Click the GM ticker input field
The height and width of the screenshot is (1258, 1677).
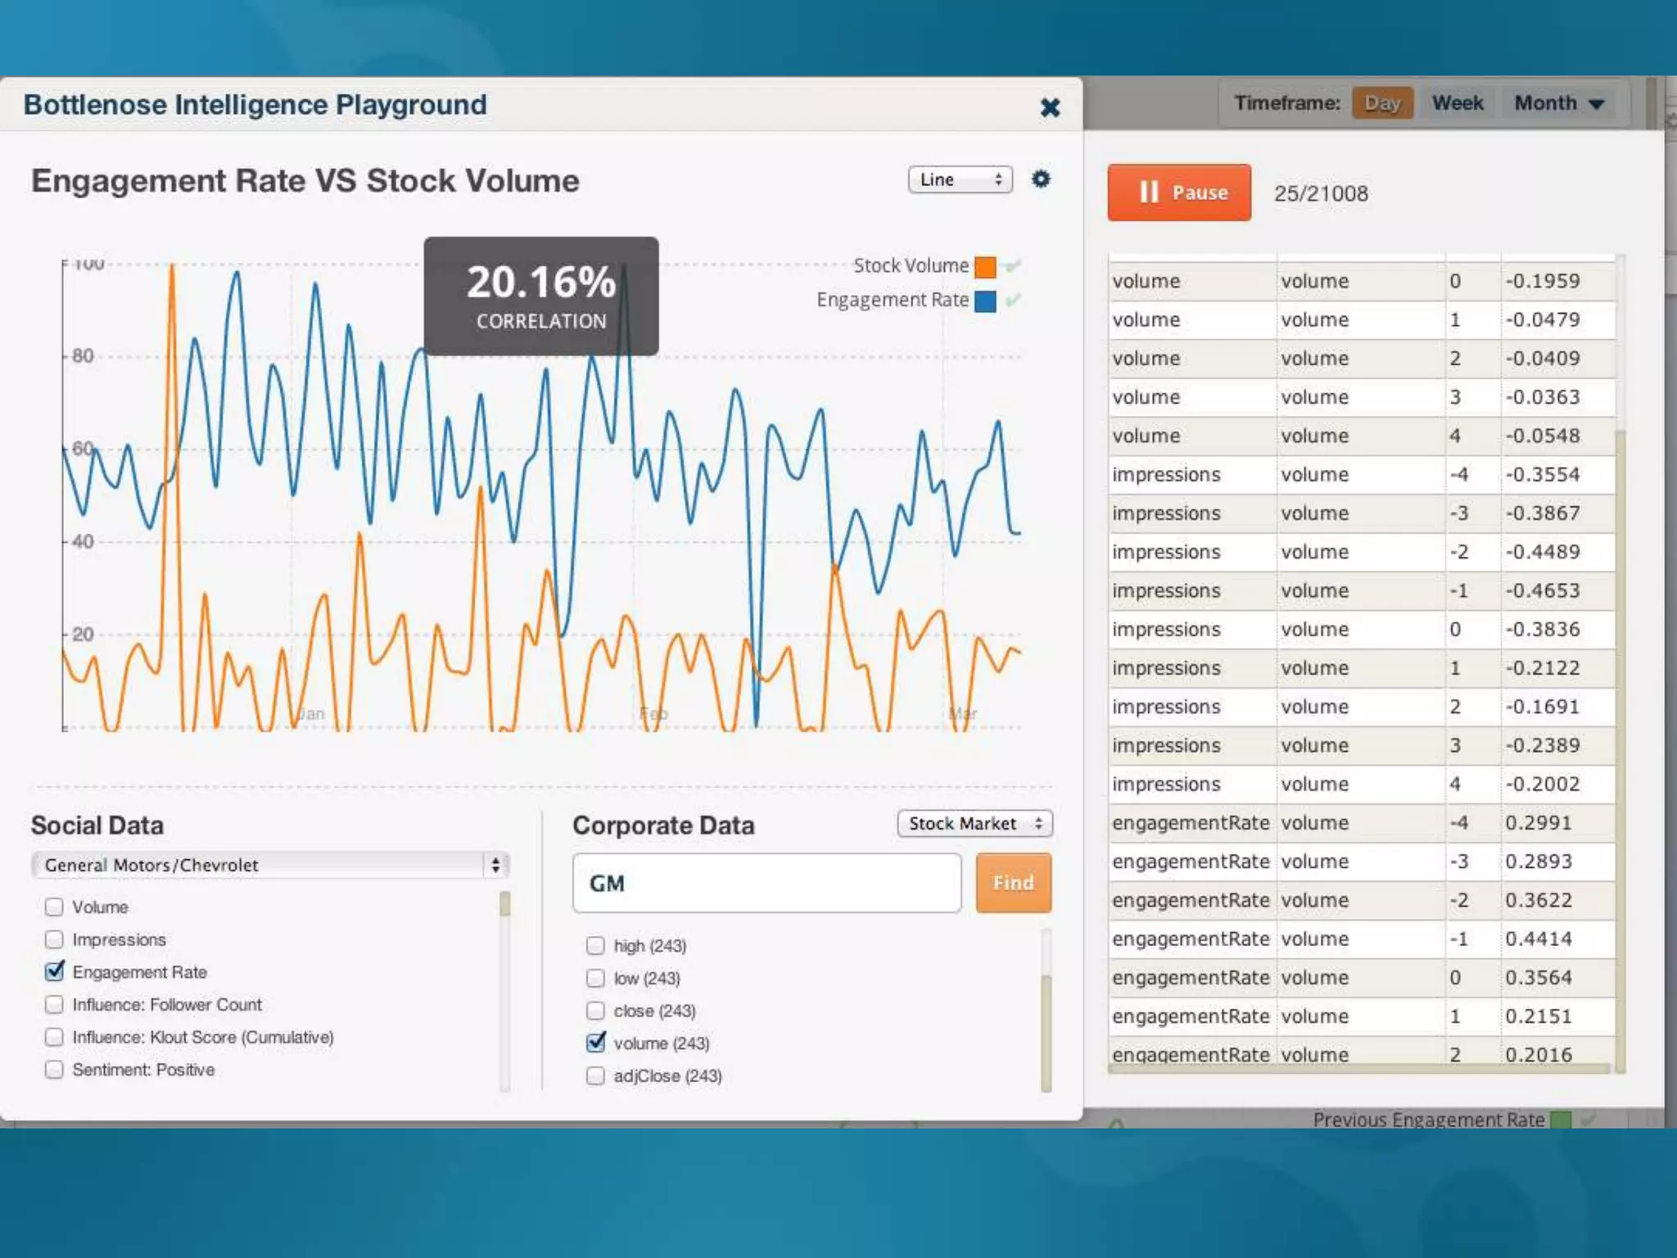766,883
